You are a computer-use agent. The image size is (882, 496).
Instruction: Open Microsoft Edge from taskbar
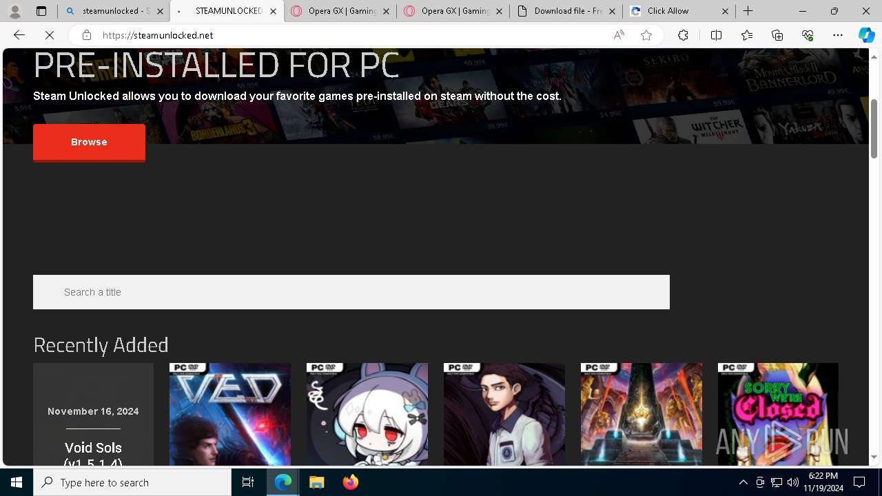(x=283, y=482)
